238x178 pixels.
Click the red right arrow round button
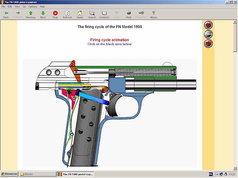click(208, 43)
